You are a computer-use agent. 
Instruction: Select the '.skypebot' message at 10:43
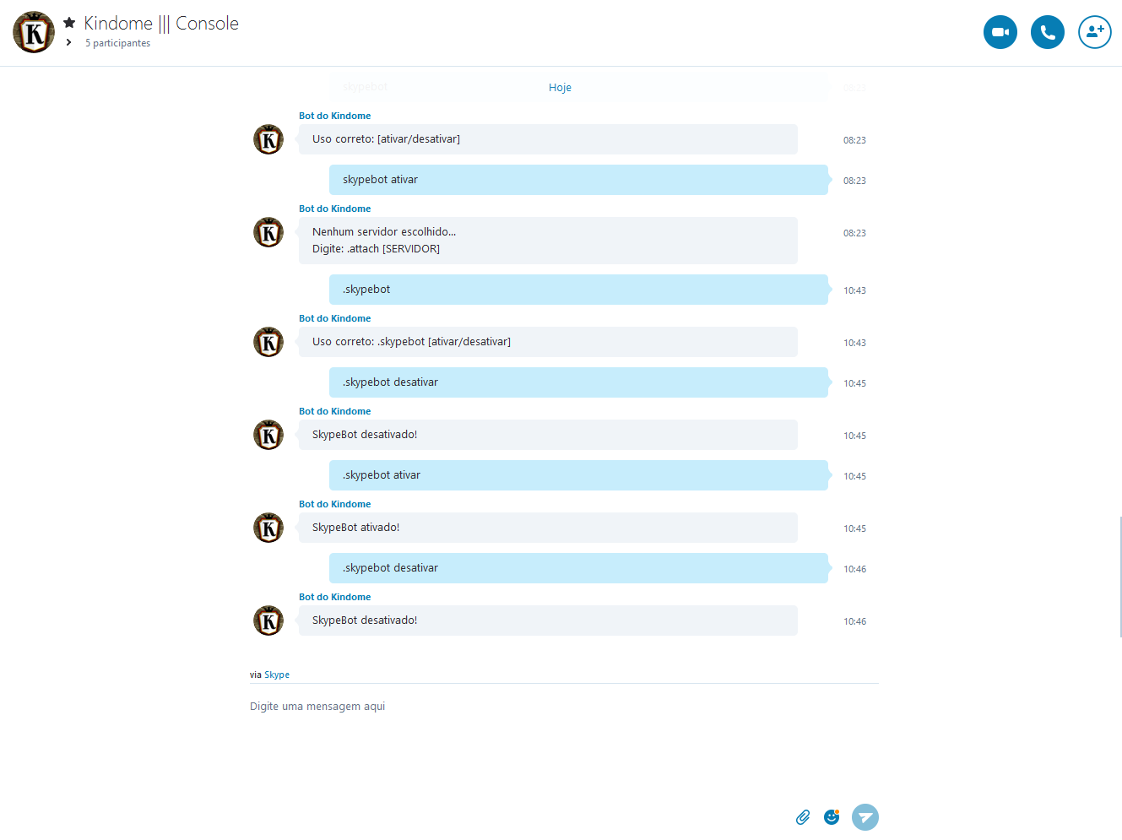578,290
